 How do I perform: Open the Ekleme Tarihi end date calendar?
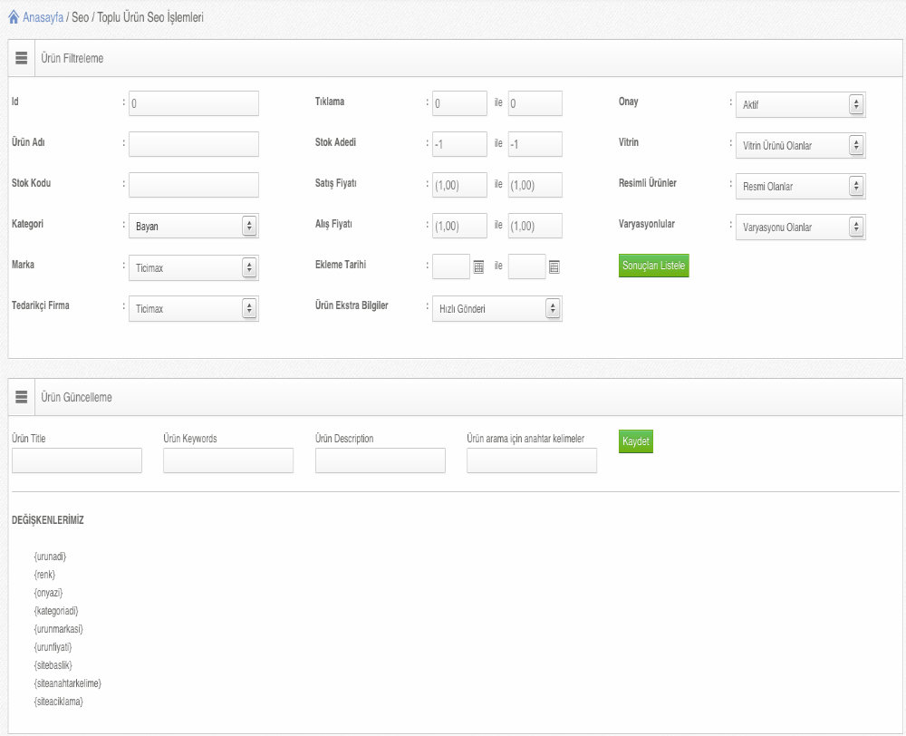coord(554,267)
